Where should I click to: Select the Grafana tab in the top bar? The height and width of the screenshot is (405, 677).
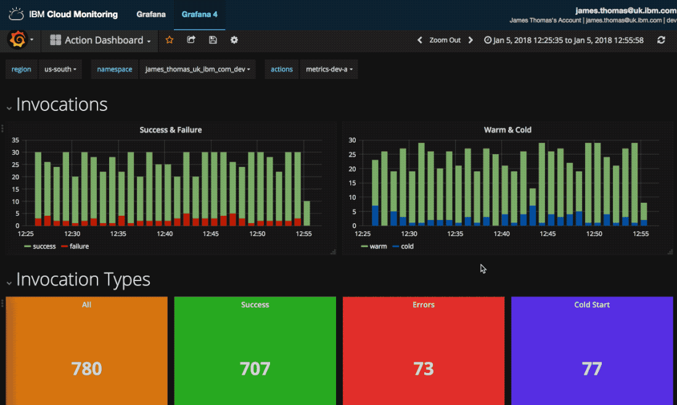click(x=150, y=14)
